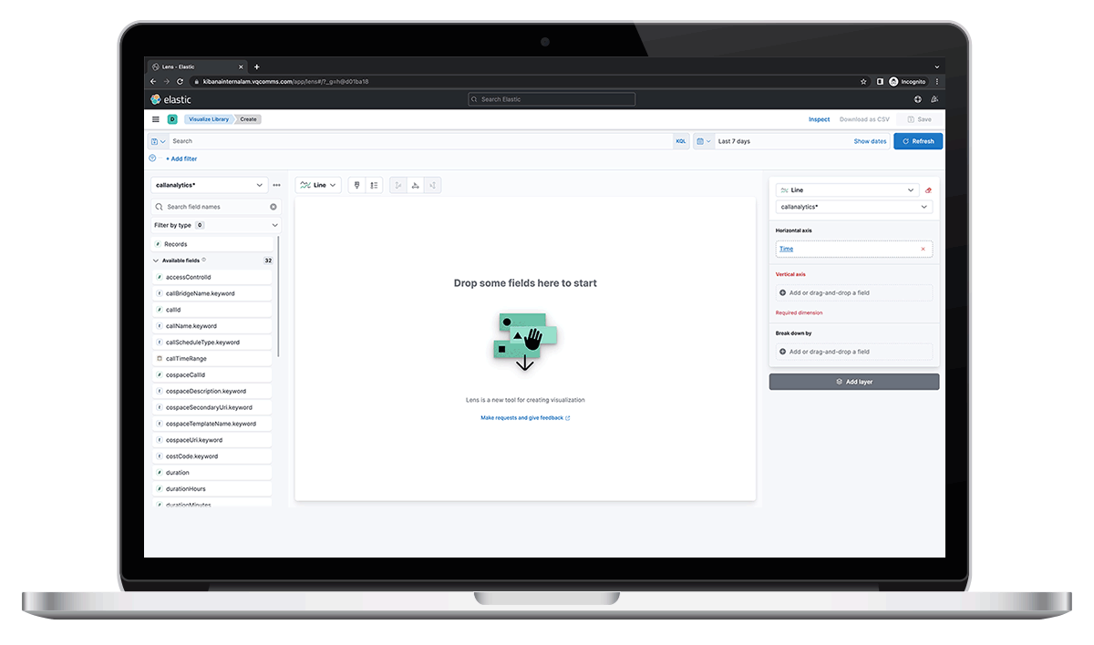
Task: Collapse the Available fields section
Action: coord(156,261)
